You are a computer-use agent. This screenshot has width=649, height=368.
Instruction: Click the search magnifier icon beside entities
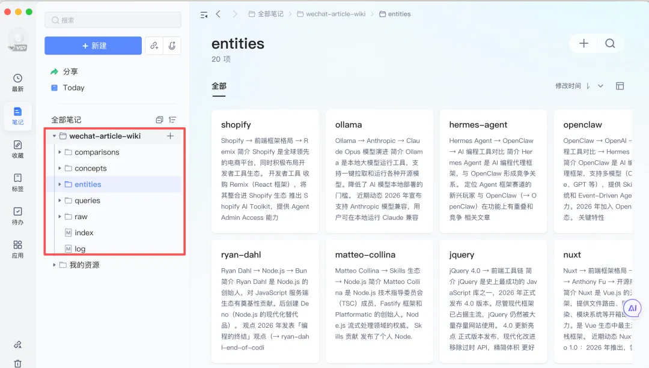610,43
